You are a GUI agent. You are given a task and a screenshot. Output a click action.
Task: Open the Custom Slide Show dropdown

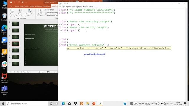(30, 13)
